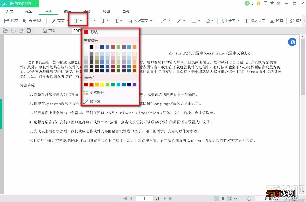Go to Home (首页) tab
Screen dimensions: 306x202
[49, 31]
